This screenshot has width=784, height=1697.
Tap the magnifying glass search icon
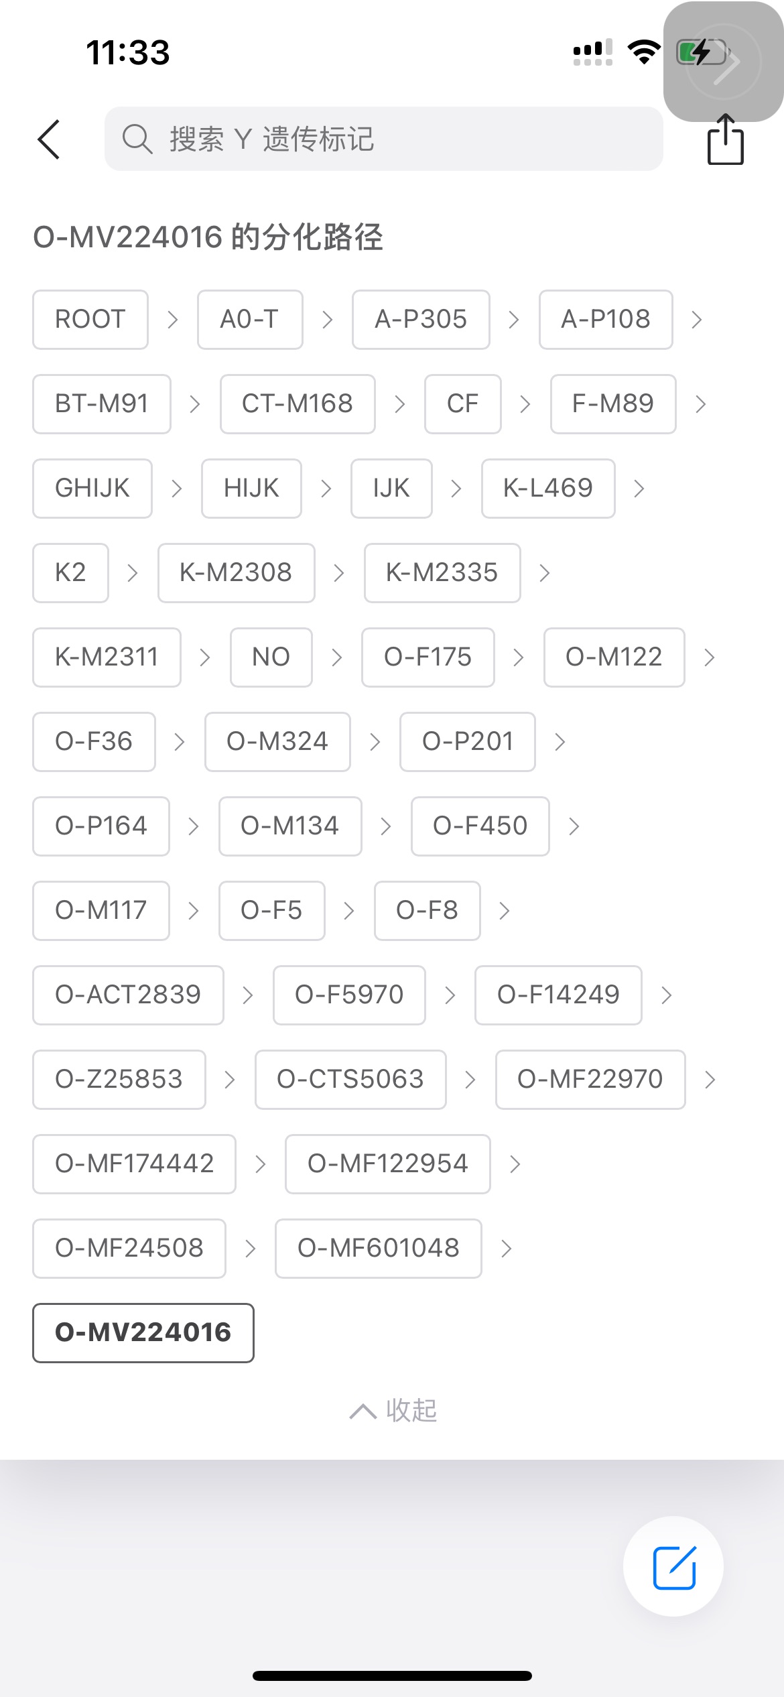[137, 139]
